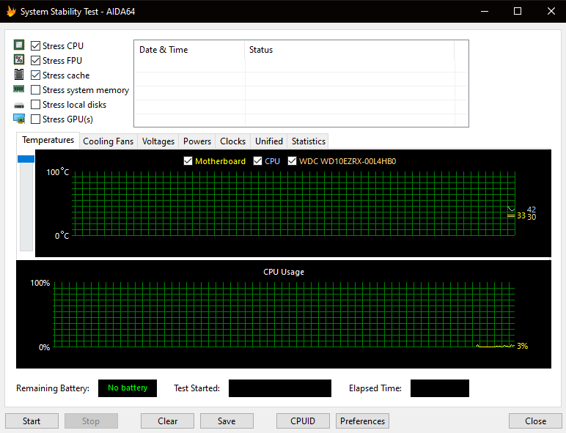The image size is (566, 433).
Task: Click the Date & Time column header
Action: pyautogui.click(x=189, y=50)
